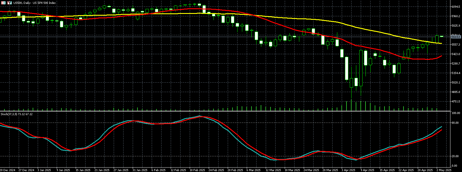Click the right end of yellow moving average
The image size is (462, 172).
pos(442,44)
